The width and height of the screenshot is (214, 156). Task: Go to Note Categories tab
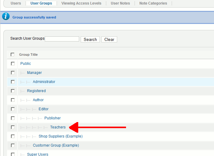pos(153,3)
